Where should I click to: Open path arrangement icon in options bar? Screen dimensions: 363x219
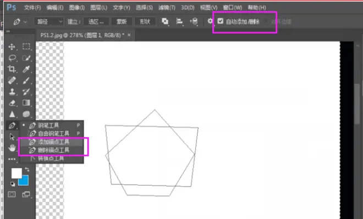pyautogui.click(x=194, y=21)
